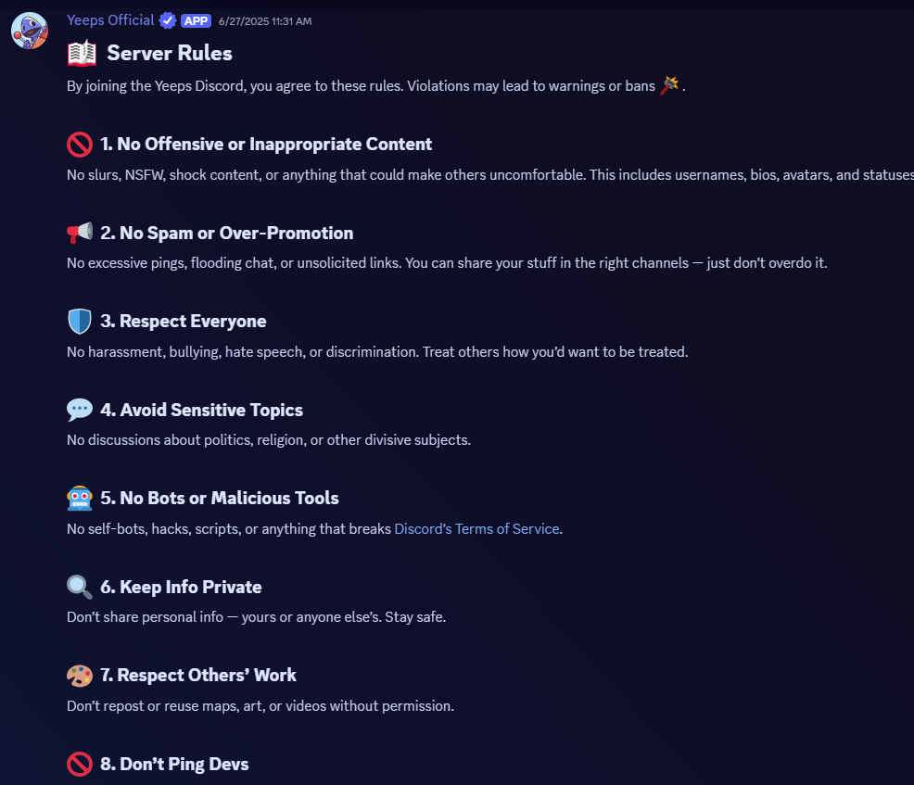Click the Yeeps Official avatar
The width and height of the screenshot is (914, 785).
coord(29,31)
